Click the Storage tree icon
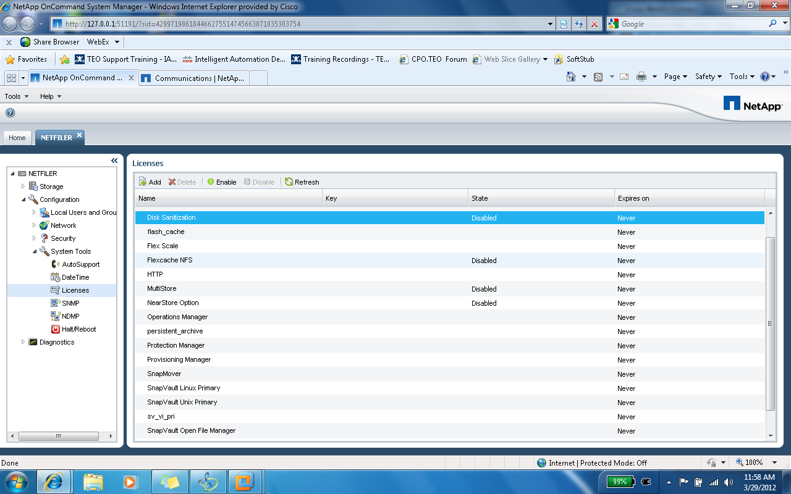Viewport: 791px width, 494px height. [33, 186]
